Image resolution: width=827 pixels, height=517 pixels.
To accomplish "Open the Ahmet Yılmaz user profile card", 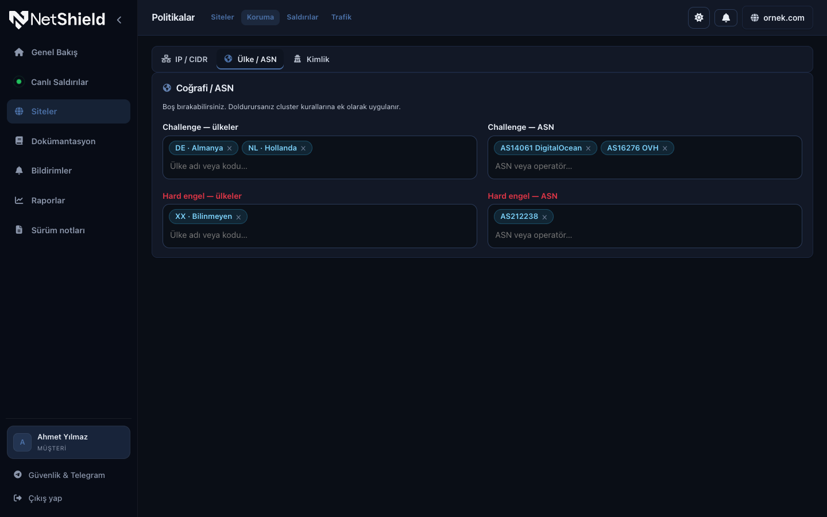I will pyautogui.click(x=68, y=442).
